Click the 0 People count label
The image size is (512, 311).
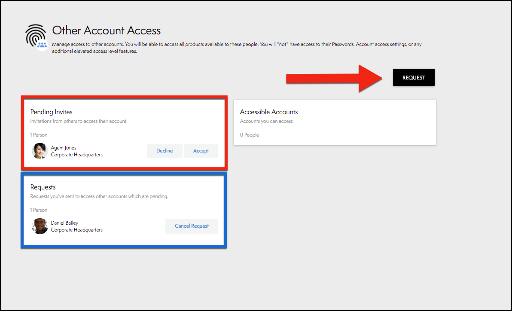(249, 135)
